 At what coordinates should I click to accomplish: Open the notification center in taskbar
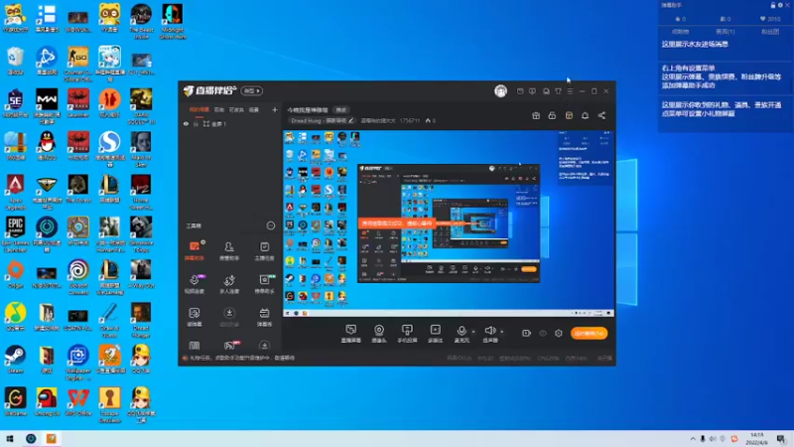781,439
